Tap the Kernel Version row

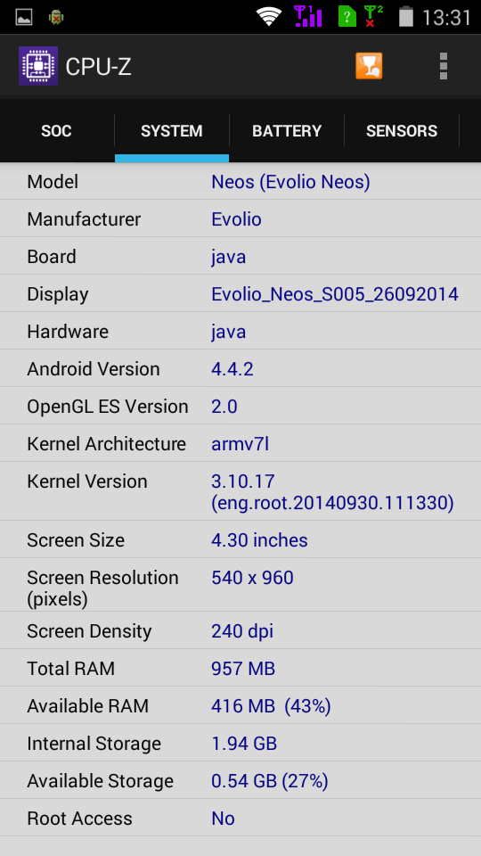coord(240,491)
